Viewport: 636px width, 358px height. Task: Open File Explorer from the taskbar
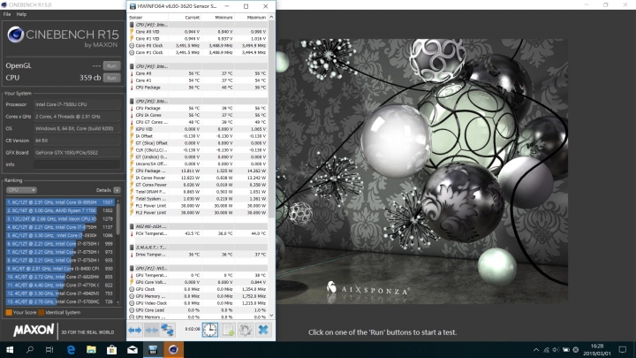click(91, 349)
